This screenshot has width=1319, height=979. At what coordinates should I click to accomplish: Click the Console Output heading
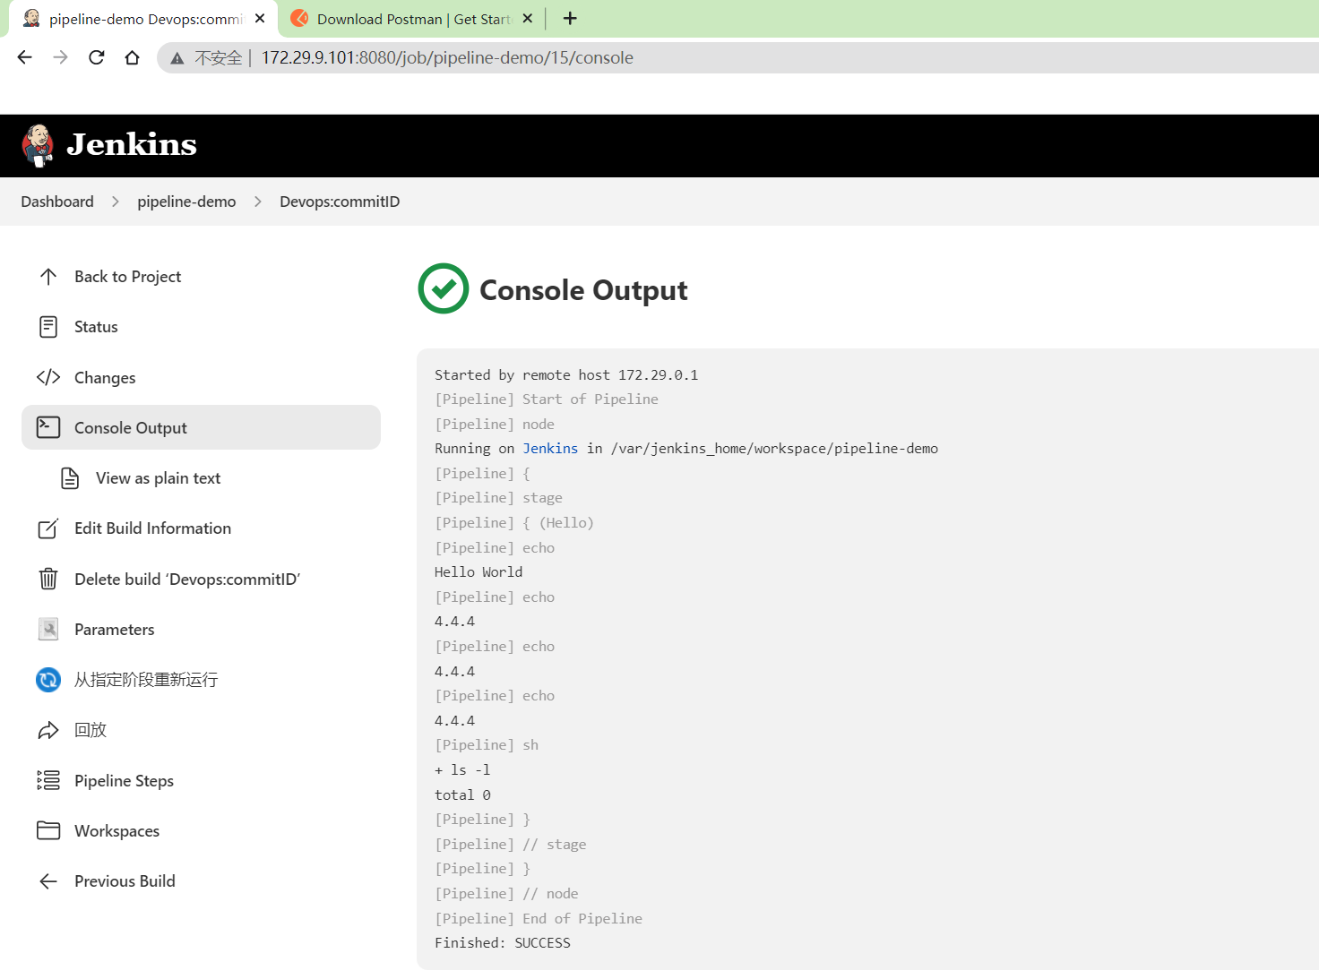coord(583,289)
